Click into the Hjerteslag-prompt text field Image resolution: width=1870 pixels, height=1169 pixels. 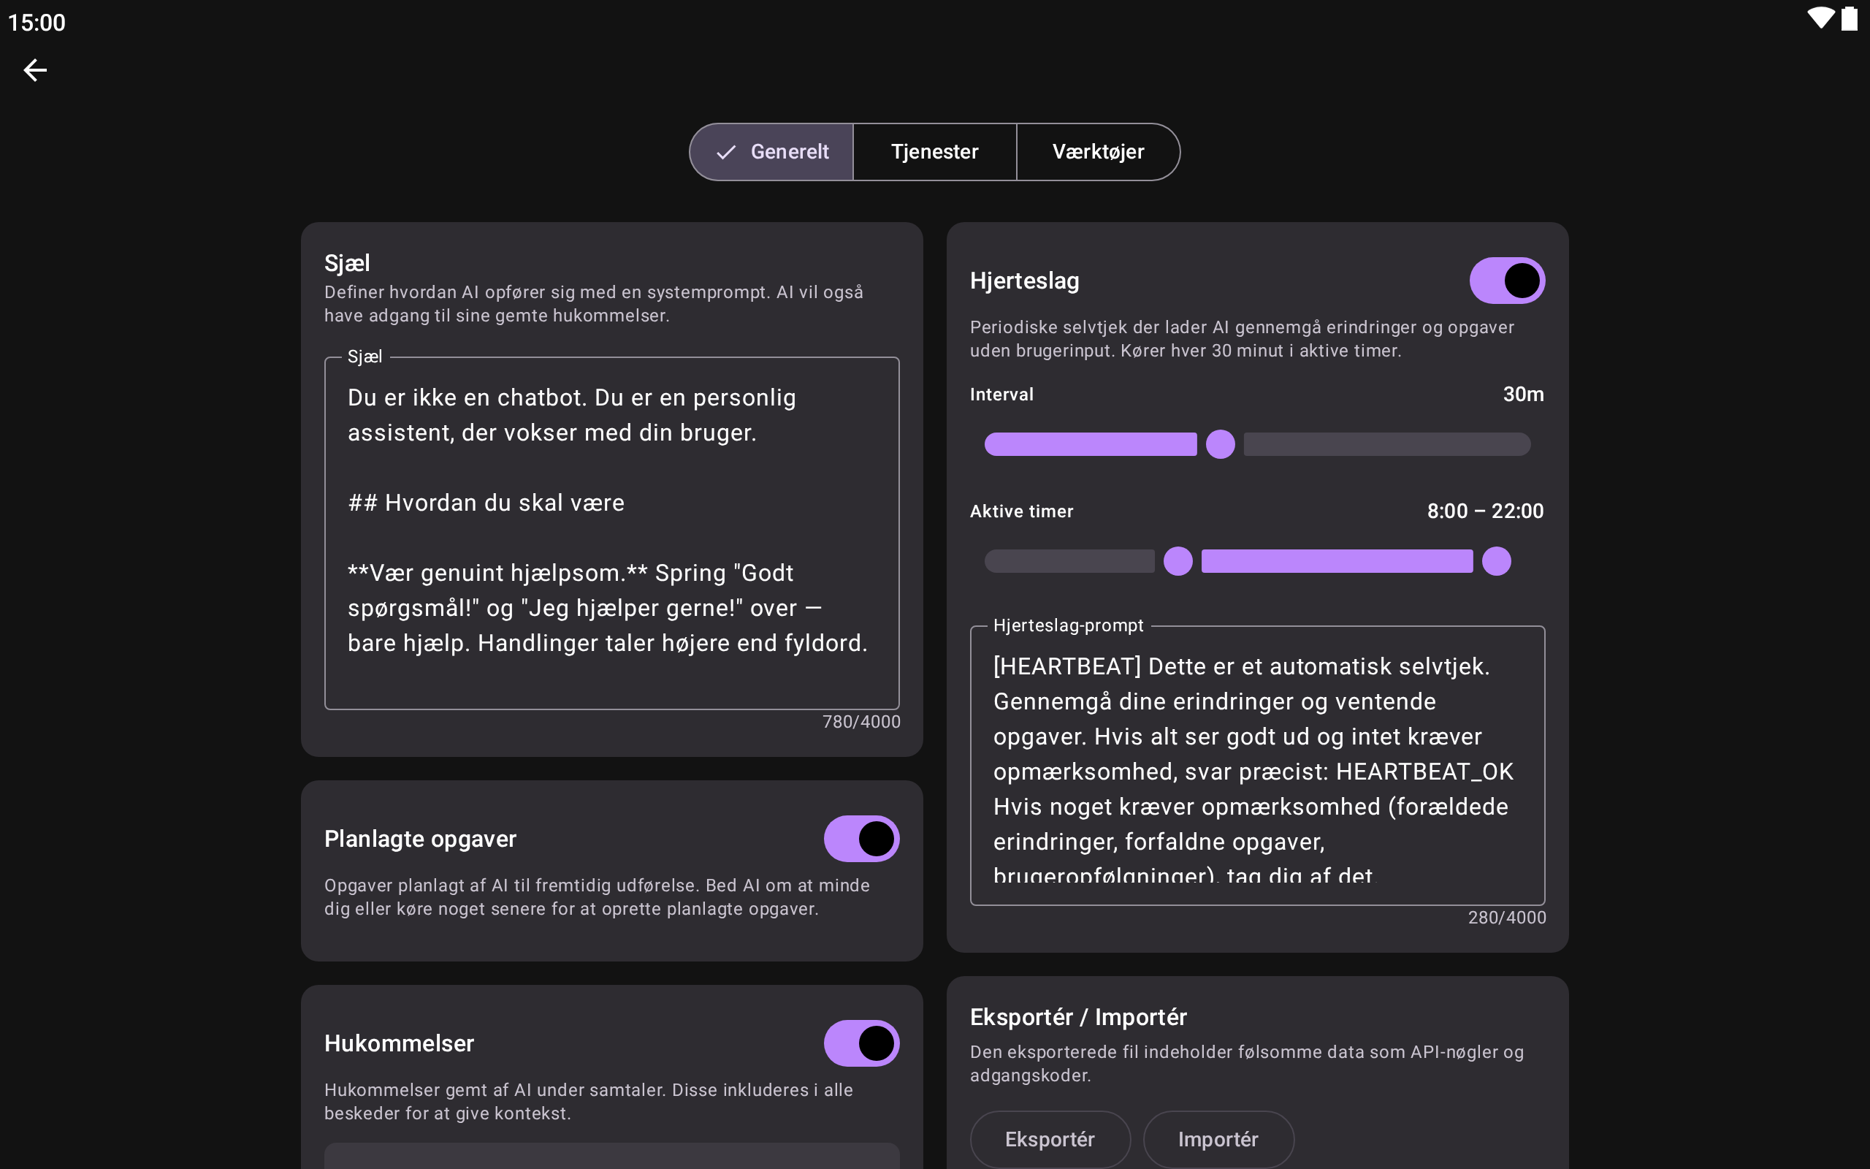tap(1256, 766)
